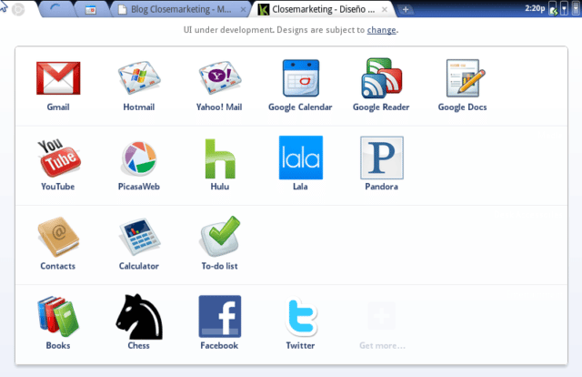Launch Hotmail from the app grid

(139, 78)
